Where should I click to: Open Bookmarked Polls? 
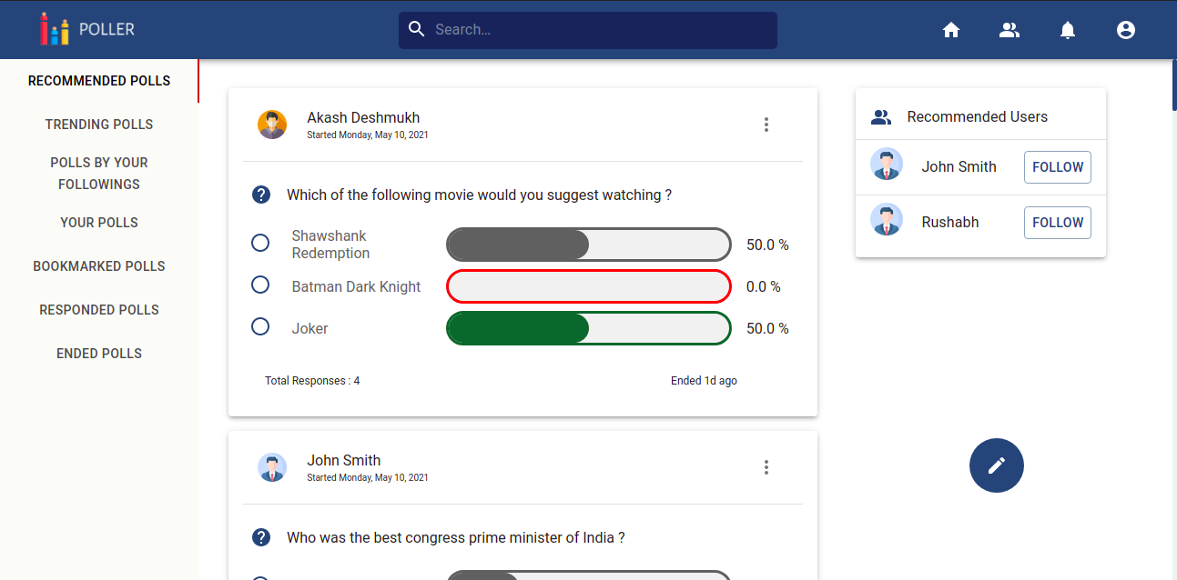pos(99,266)
